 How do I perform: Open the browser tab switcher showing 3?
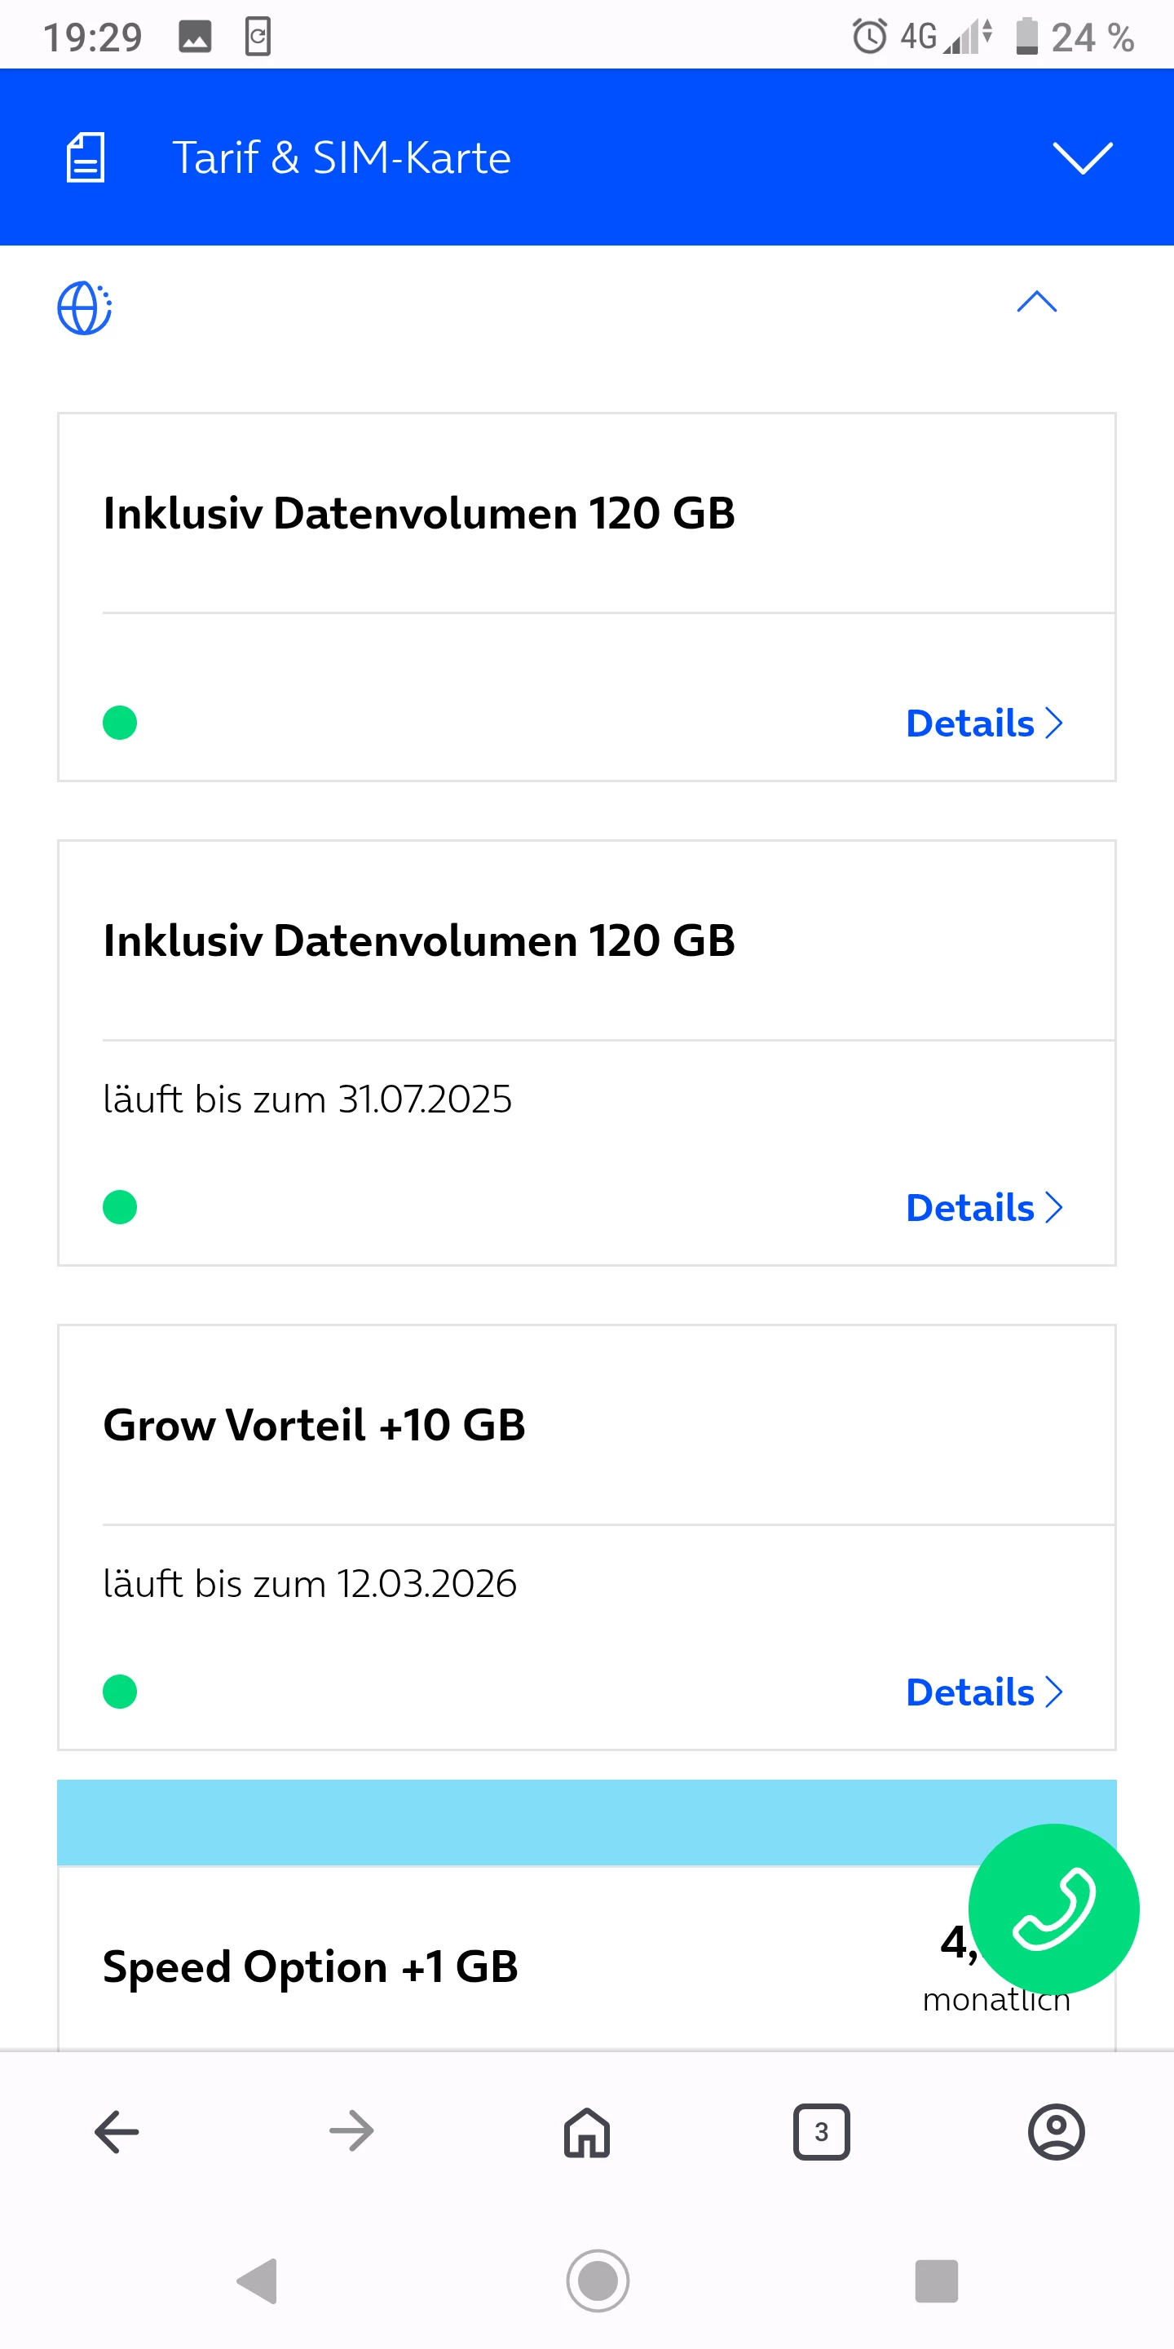pyautogui.click(x=821, y=2132)
